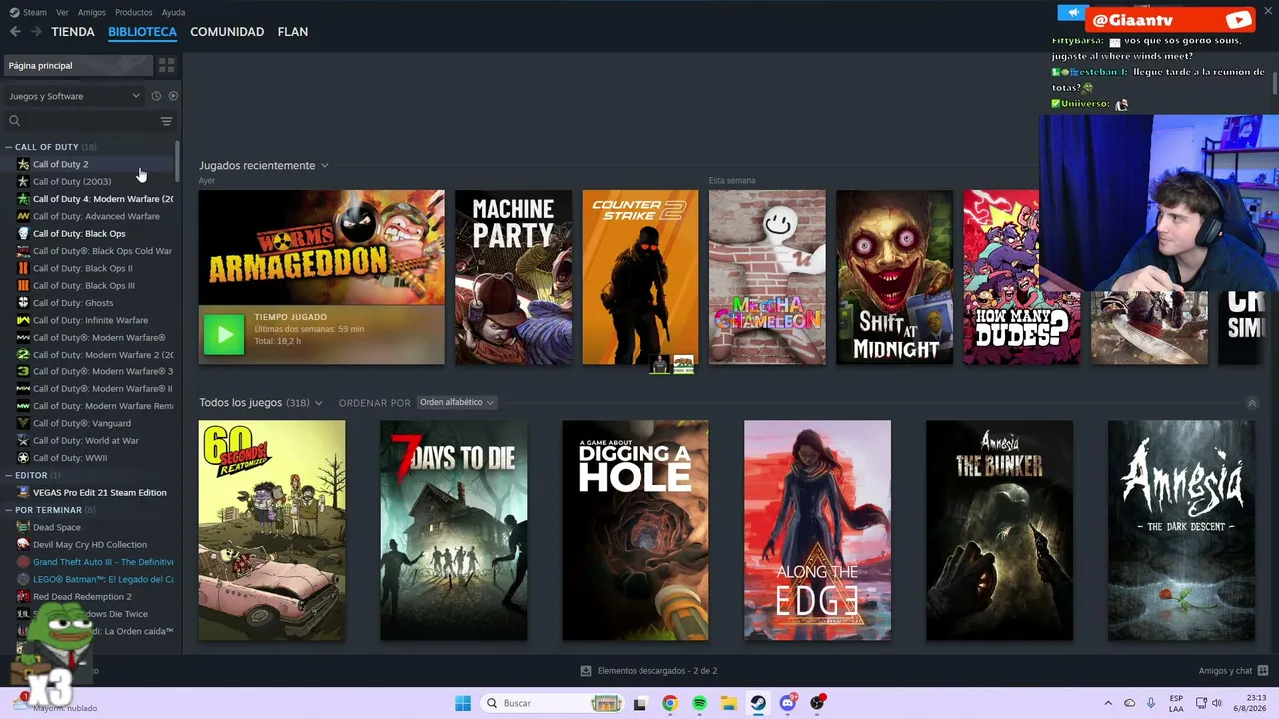
Task: Filter by ready-to-play games icon
Action: (173, 96)
